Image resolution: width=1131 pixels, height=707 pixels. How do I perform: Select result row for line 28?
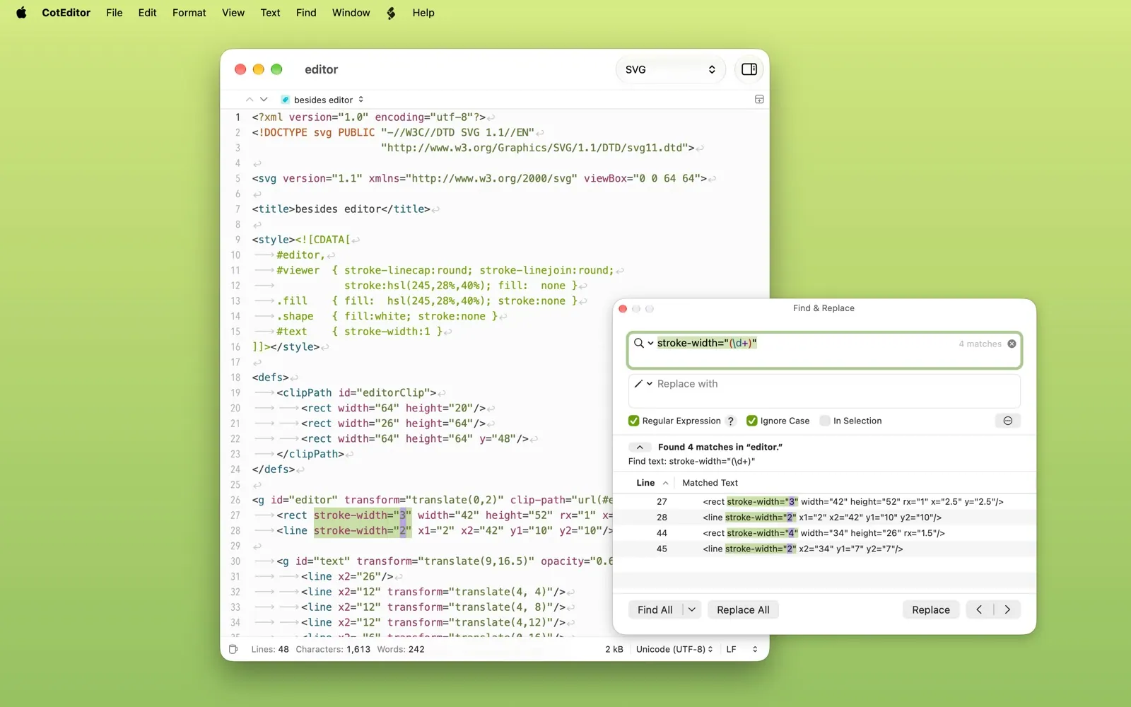coord(824,517)
